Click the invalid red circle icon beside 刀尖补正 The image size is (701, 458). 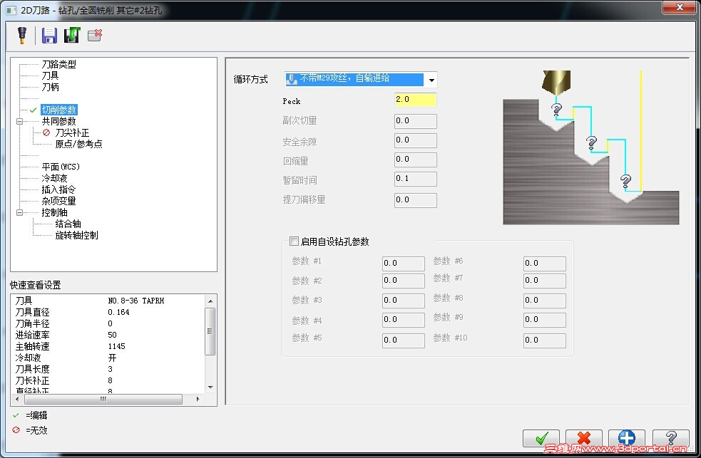46,132
